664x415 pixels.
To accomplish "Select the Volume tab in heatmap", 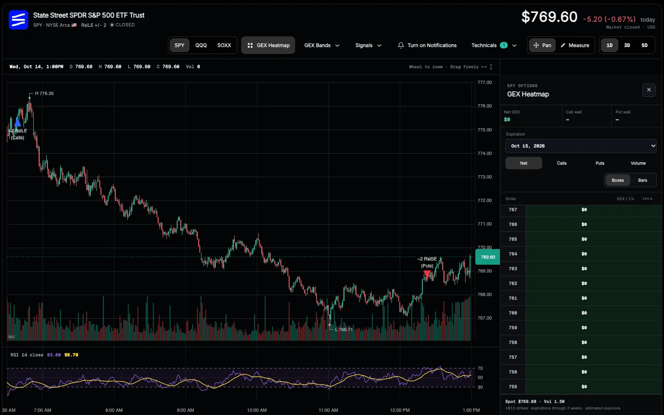I will 638,163.
